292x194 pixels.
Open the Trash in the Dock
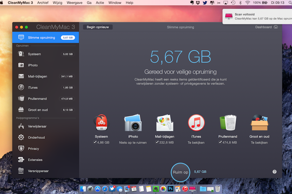(x=218, y=189)
